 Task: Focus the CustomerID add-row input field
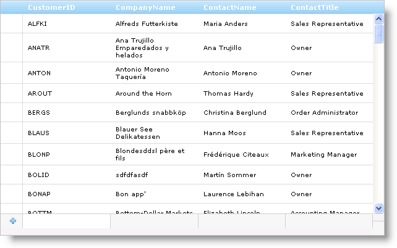(x=66, y=221)
